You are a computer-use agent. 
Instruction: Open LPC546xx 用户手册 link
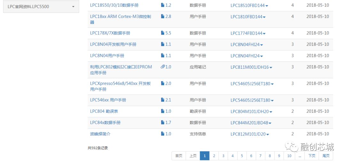pos(108,100)
